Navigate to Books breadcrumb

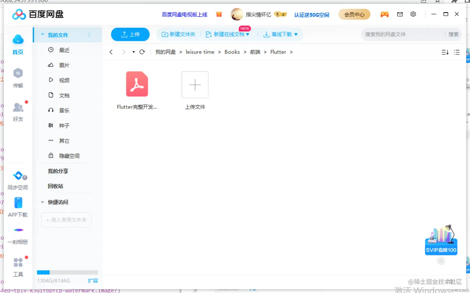tap(232, 52)
